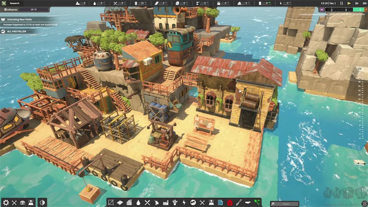The width and height of the screenshot is (368, 207).
Task: Click the trash bin waste resource counter
Action: point(140,3)
